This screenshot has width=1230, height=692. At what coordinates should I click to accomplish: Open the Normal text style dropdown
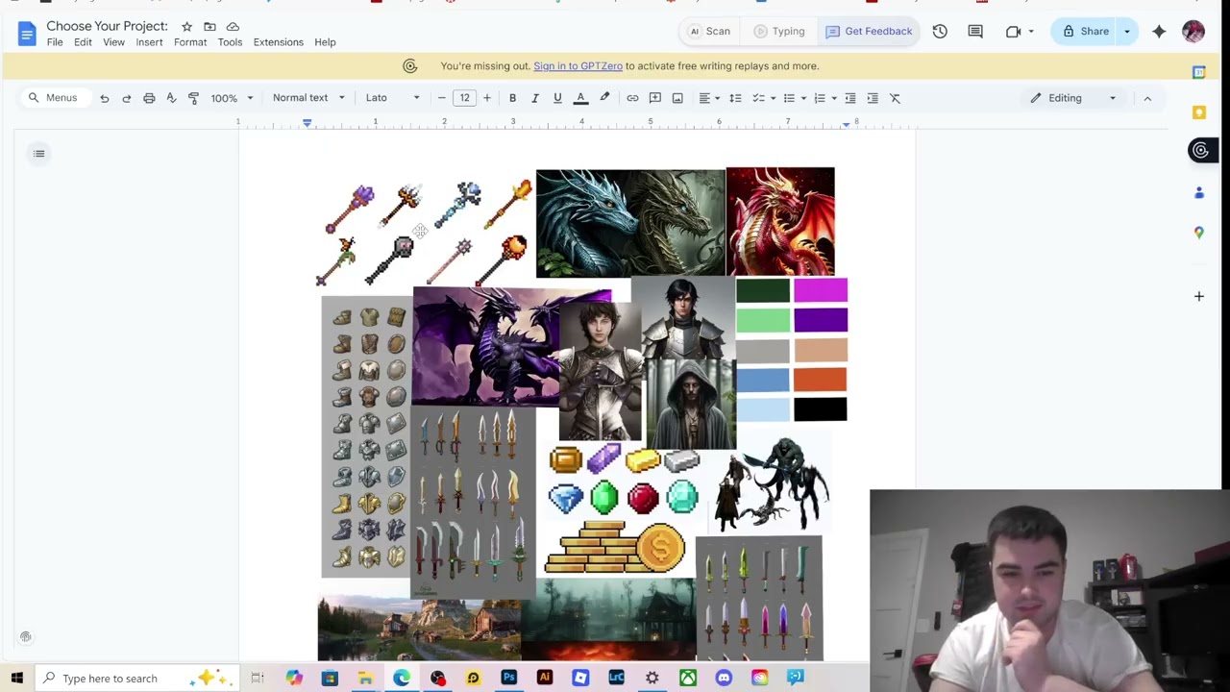(308, 98)
